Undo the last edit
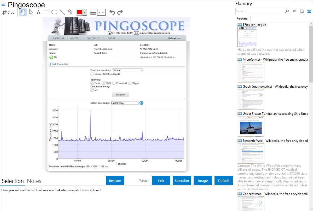The image size is (313, 211). click(x=112, y=12)
